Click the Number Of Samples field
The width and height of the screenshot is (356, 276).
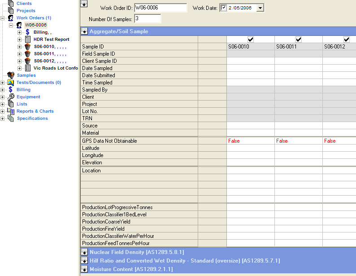tap(147, 19)
